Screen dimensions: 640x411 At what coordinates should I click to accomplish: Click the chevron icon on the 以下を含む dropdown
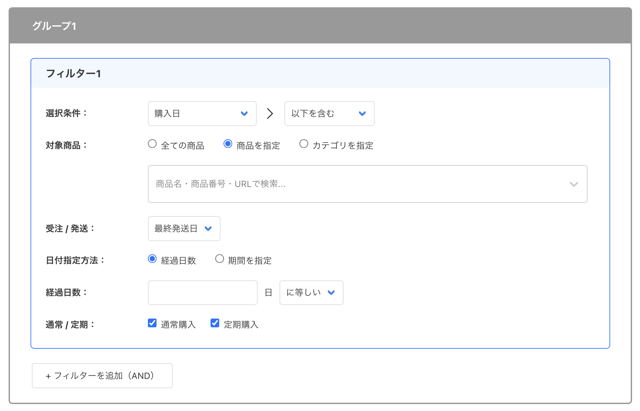[x=362, y=113]
